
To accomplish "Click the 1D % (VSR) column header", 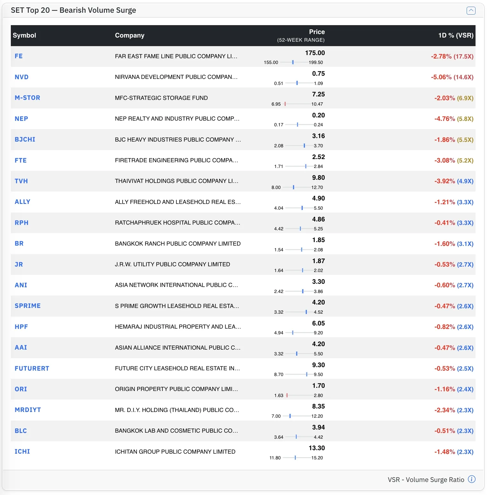I will tap(456, 35).
